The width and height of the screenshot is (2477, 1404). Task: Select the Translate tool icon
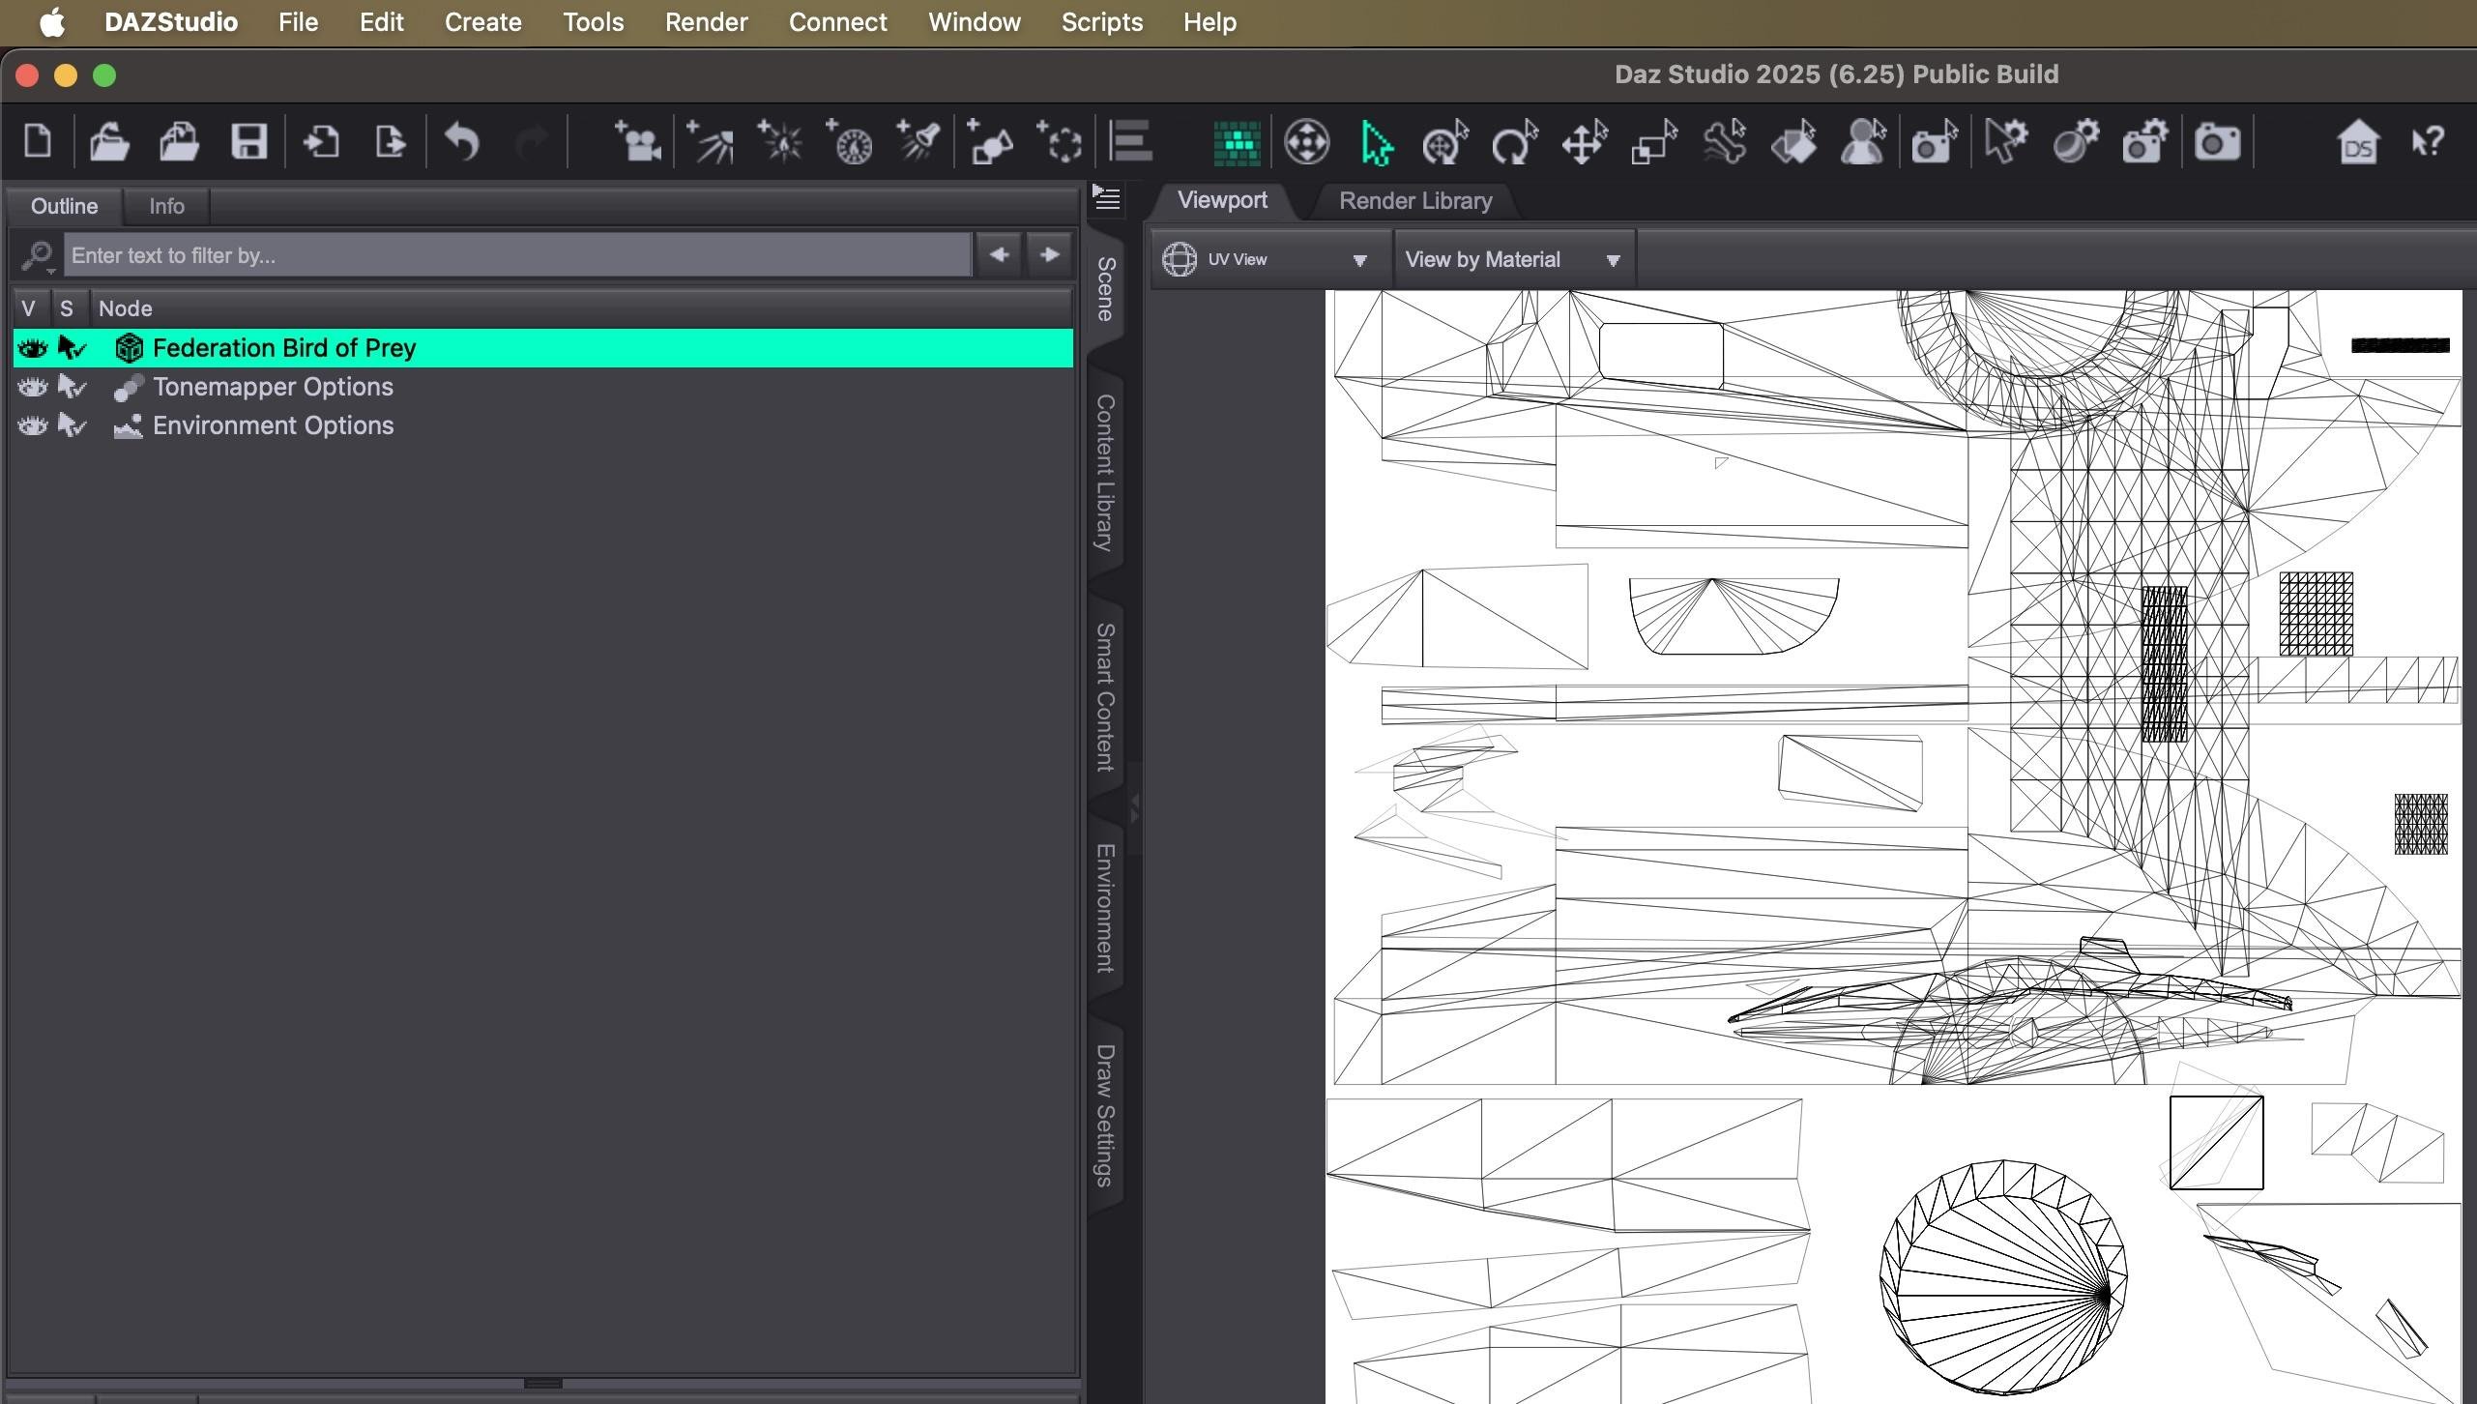pyautogui.click(x=1584, y=142)
